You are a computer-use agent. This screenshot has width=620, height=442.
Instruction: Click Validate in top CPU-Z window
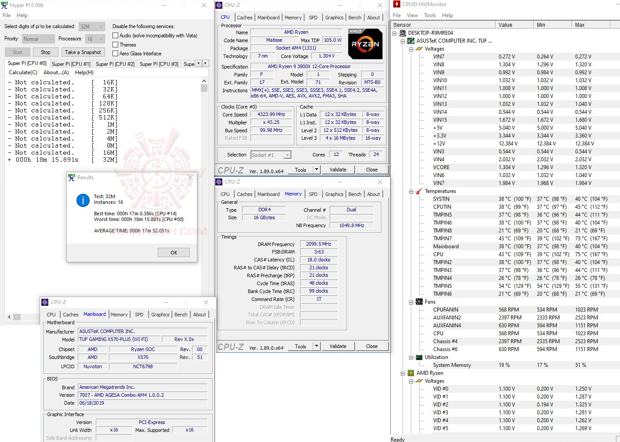(x=338, y=170)
